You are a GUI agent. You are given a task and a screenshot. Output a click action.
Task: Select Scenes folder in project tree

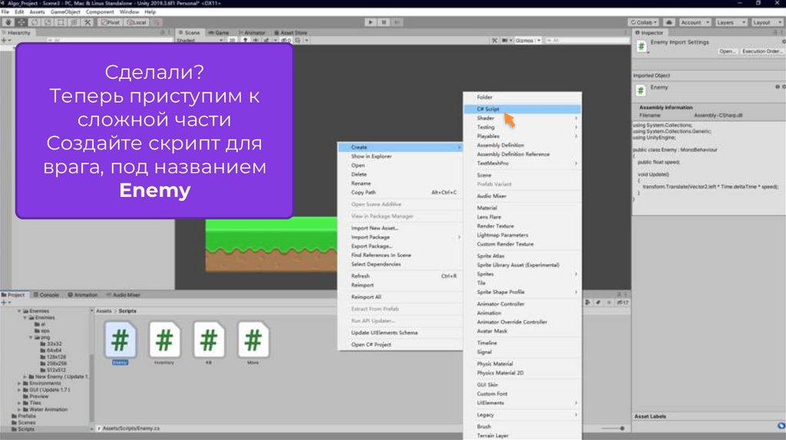[x=27, y=422]
